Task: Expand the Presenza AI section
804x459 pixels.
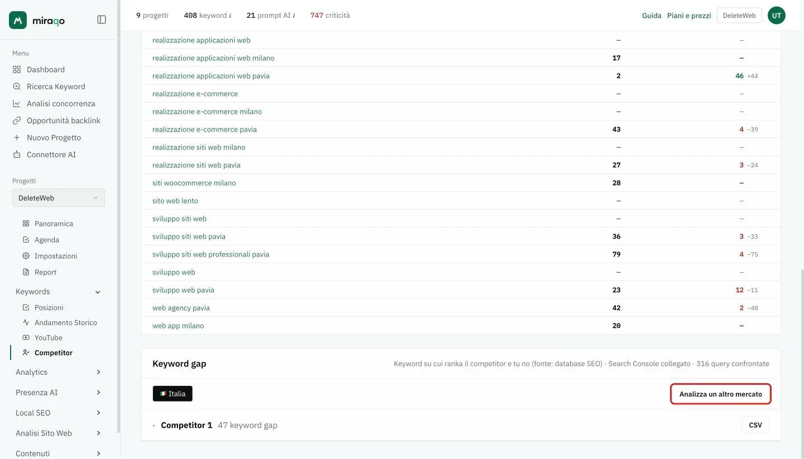Action: tap(59, 393)
